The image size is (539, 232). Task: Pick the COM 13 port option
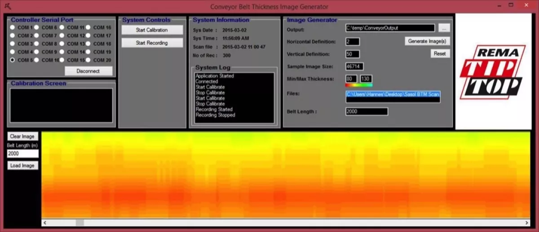point(62,44)
